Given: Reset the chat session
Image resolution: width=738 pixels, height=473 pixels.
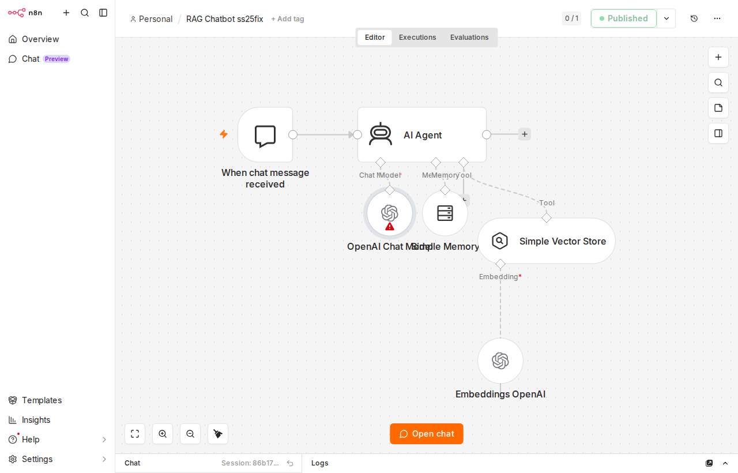Looking at the screenshot, I should coord(290,463).
